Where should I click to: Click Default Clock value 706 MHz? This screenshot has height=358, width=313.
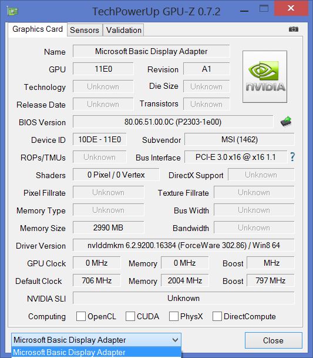pyautogui.click(x=97, y=280)
